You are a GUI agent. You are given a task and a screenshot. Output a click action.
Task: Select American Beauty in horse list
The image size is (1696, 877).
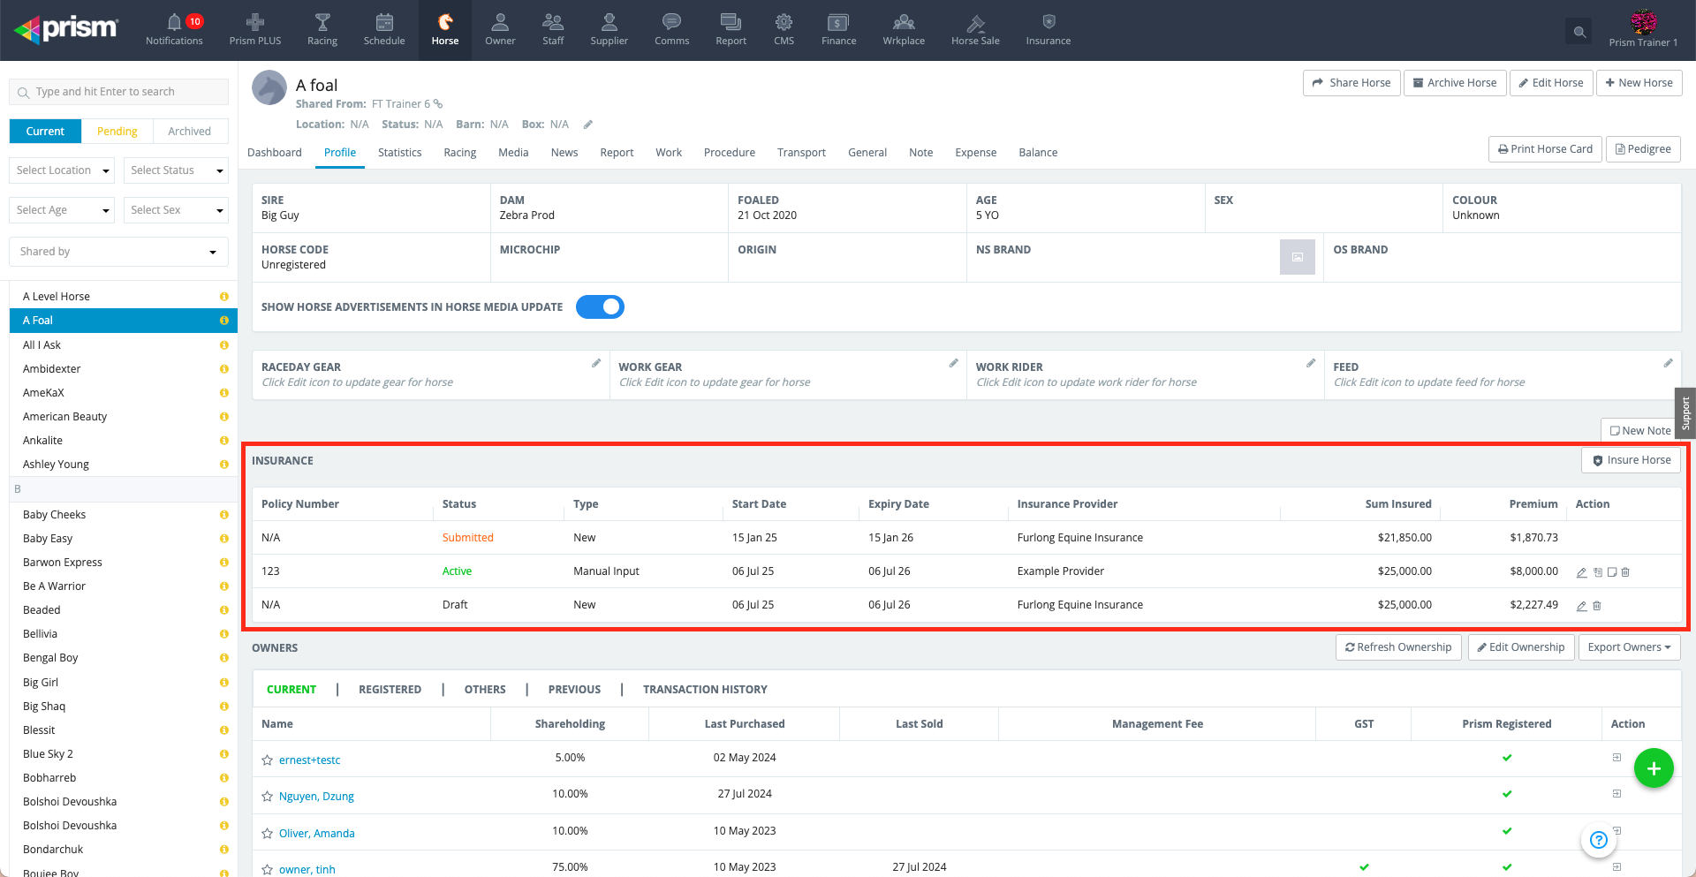[x=64, y=417]
